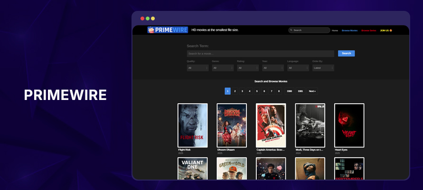
Task: Click the Search for a movie input field
Action: pyautogui.click(x=260, y=54)
